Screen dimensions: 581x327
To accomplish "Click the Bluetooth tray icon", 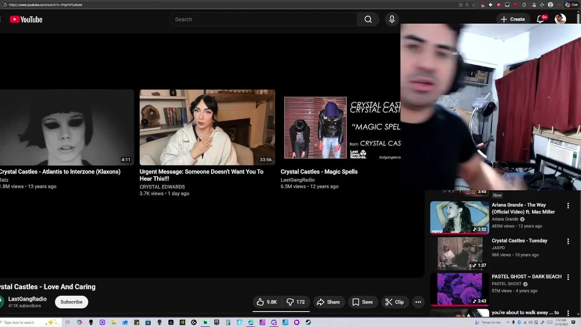I will [x=519, y=322].
